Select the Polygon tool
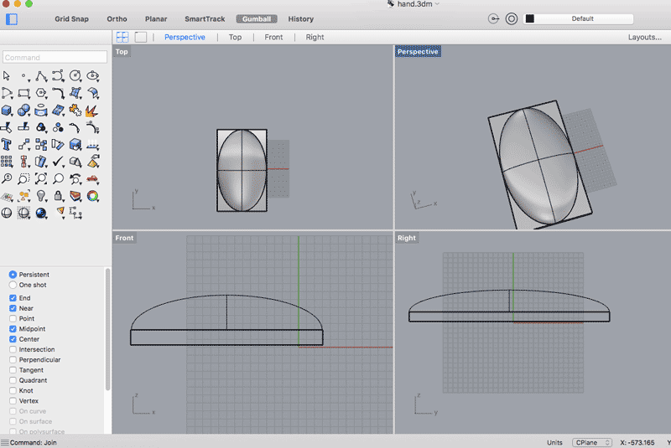Screen dimensions: 671x448 (41, 93)
